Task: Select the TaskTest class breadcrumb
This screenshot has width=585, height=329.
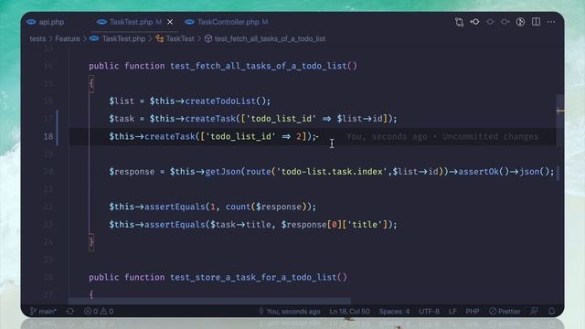Action: (175, 38)
